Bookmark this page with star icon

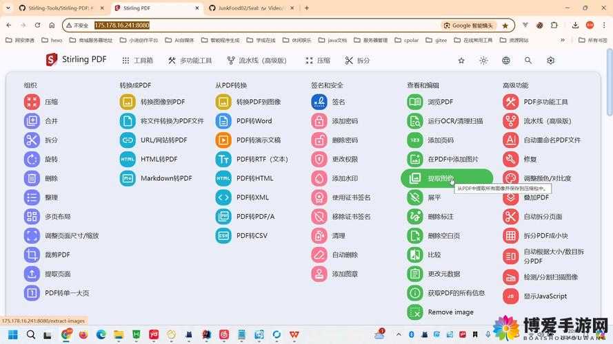505,25
